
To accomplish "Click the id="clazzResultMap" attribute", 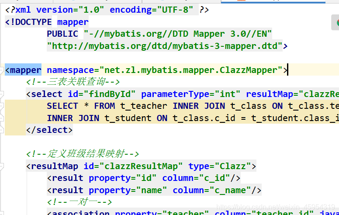I will click(x=133, y=166).
